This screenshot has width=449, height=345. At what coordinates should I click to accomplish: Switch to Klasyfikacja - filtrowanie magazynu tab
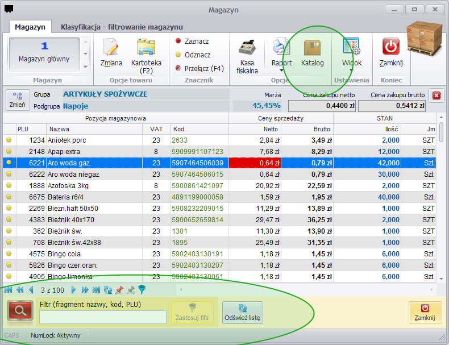click(x=122, y=27)
